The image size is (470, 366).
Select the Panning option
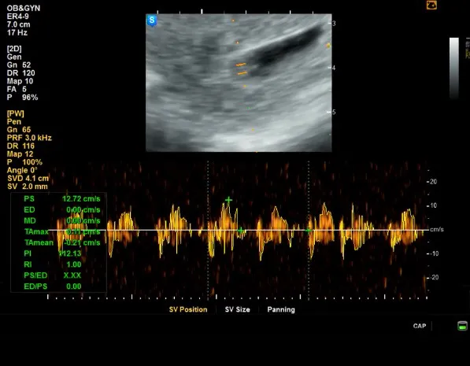281,309
